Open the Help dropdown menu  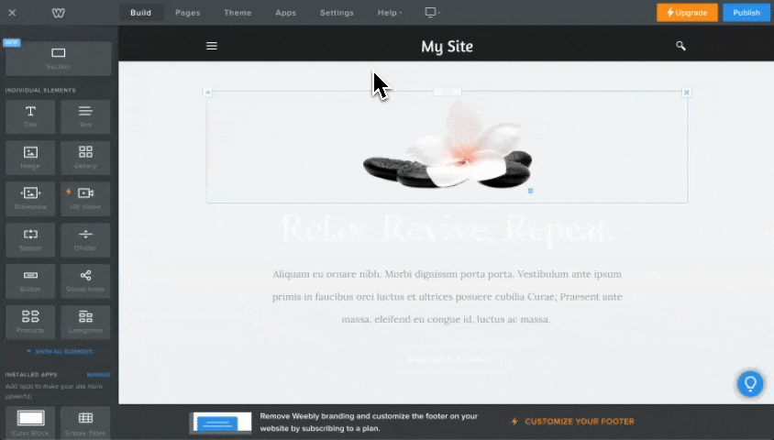coord(390,13)
